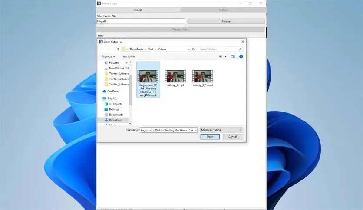This screenshot has height=210, width=363.
Task: Click the back navigation arrow in dialog
Action: tap(102, 49)
